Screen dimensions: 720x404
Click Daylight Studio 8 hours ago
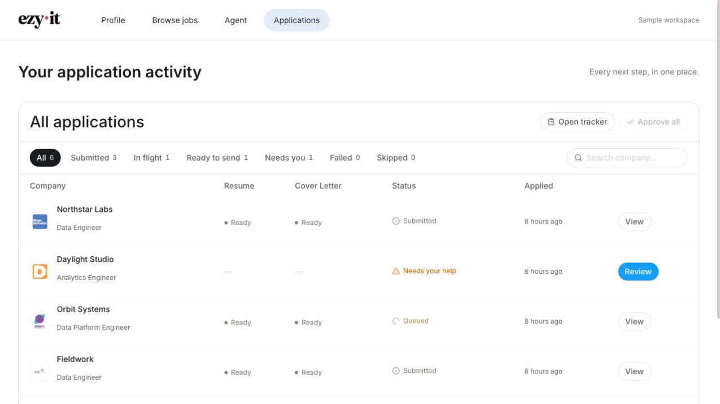tap(543, 272)
